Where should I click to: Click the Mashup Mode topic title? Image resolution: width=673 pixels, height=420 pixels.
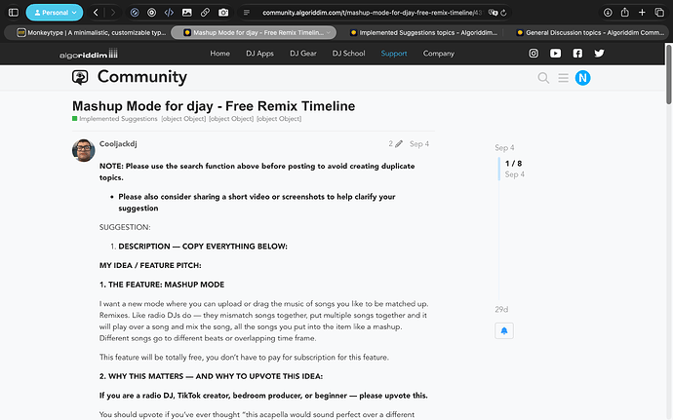pyautogui.click(x=214, y=106)
